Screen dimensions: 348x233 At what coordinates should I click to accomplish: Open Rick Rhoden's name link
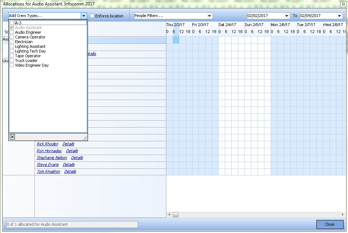pos(47,144)
